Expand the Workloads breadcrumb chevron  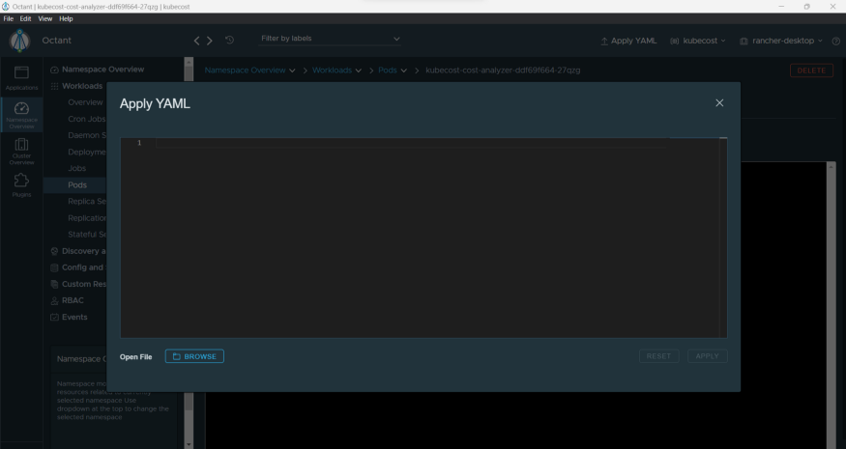[357, 70]
